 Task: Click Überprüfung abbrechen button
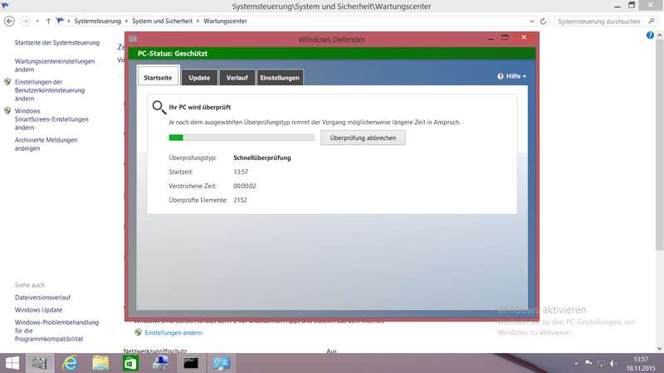tap(363, 138)
